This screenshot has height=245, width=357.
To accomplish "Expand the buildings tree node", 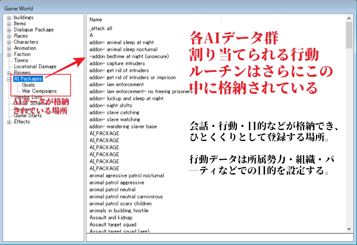I will (x=9, y=18).
